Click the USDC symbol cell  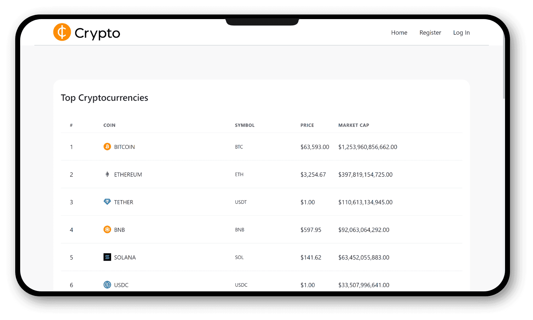click(x=241, y=285)
